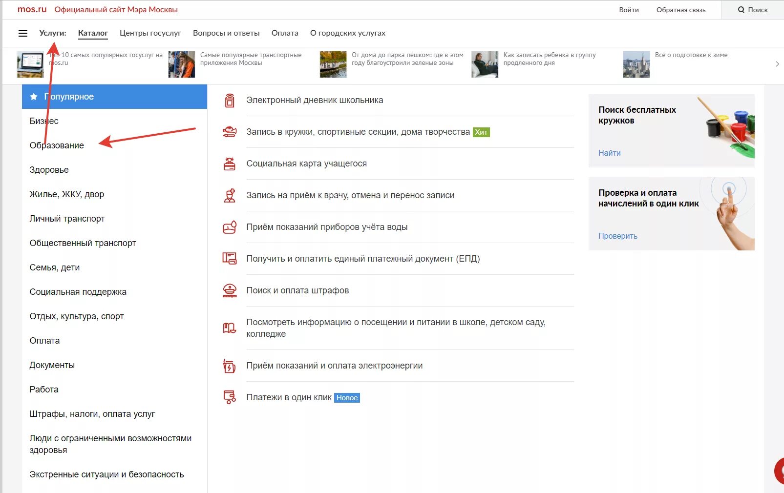Click the mos.ru logo

(x=32, y=9)
